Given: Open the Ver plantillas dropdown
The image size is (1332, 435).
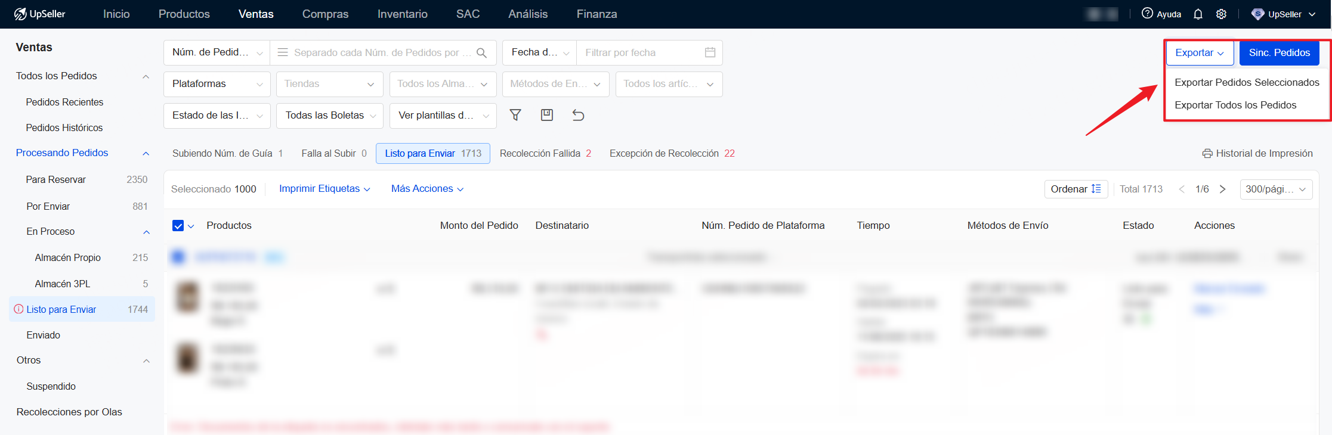Looking at the screenshot, I should tap(443, 116).
